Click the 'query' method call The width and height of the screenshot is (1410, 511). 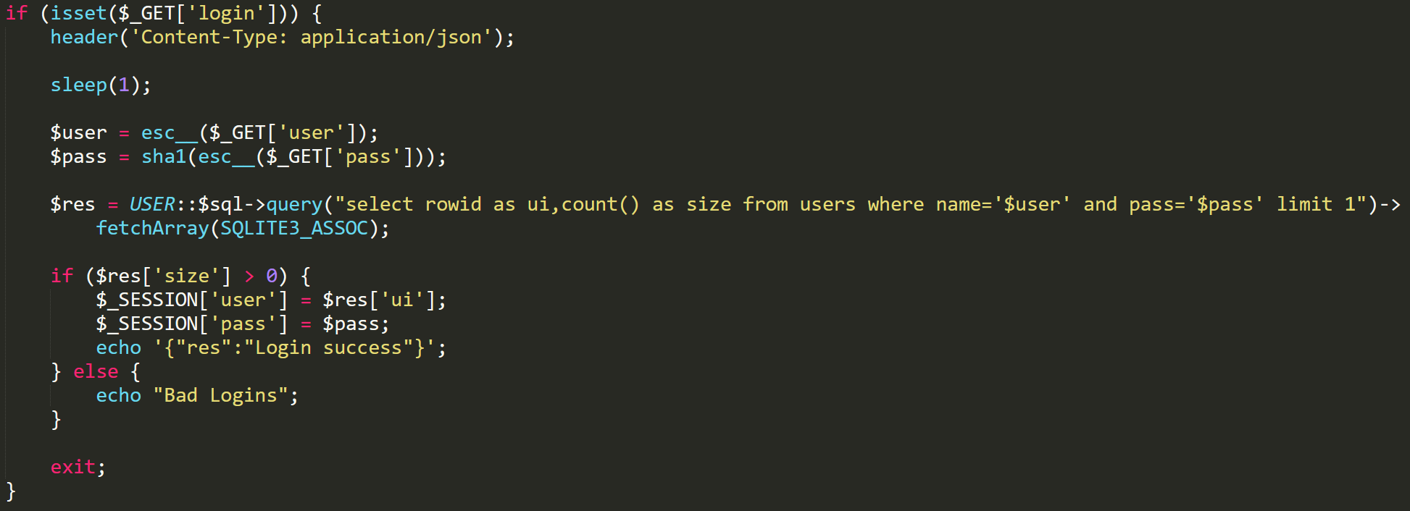[x=294, y=204]
